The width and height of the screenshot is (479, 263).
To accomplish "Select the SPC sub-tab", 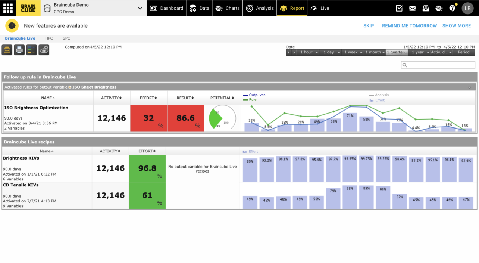I will coord(66,38).
